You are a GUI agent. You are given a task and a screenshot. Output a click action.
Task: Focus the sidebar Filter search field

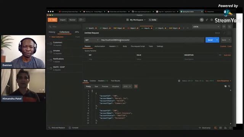pyautogui.click(x=64, y=27)
